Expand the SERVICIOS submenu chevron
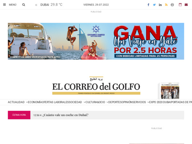This screenshot has width=192, height=144. (148, 102)
